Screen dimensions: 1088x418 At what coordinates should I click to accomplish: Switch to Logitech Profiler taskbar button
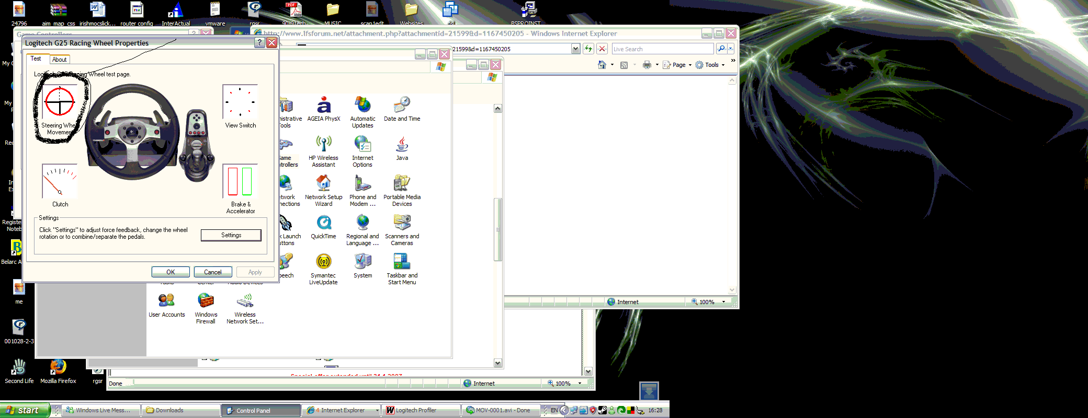pyautogui.click(x=421, y=410)
